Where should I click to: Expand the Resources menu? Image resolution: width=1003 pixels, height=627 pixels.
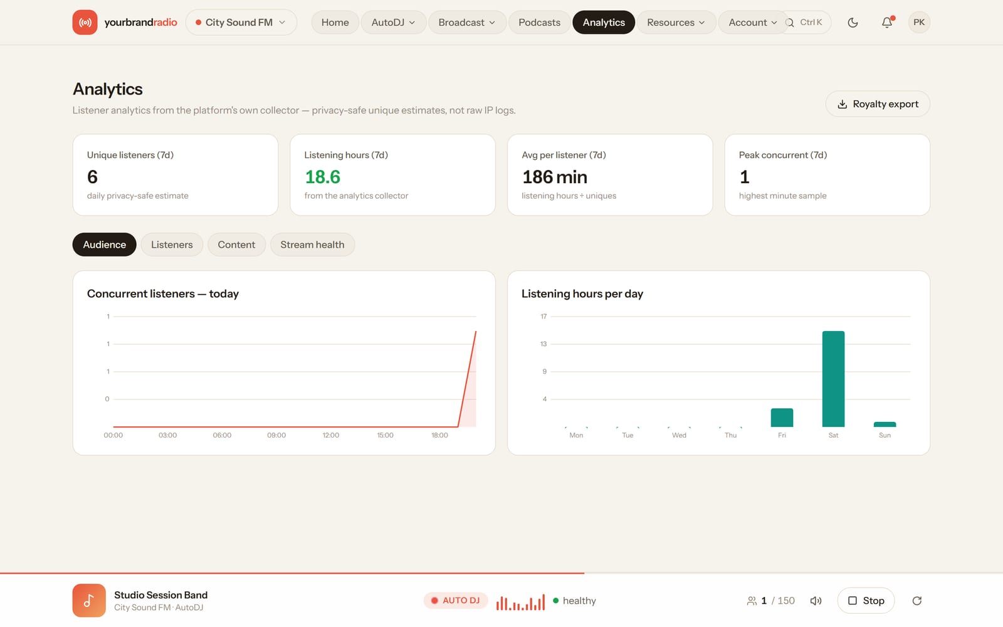(676, 23)
